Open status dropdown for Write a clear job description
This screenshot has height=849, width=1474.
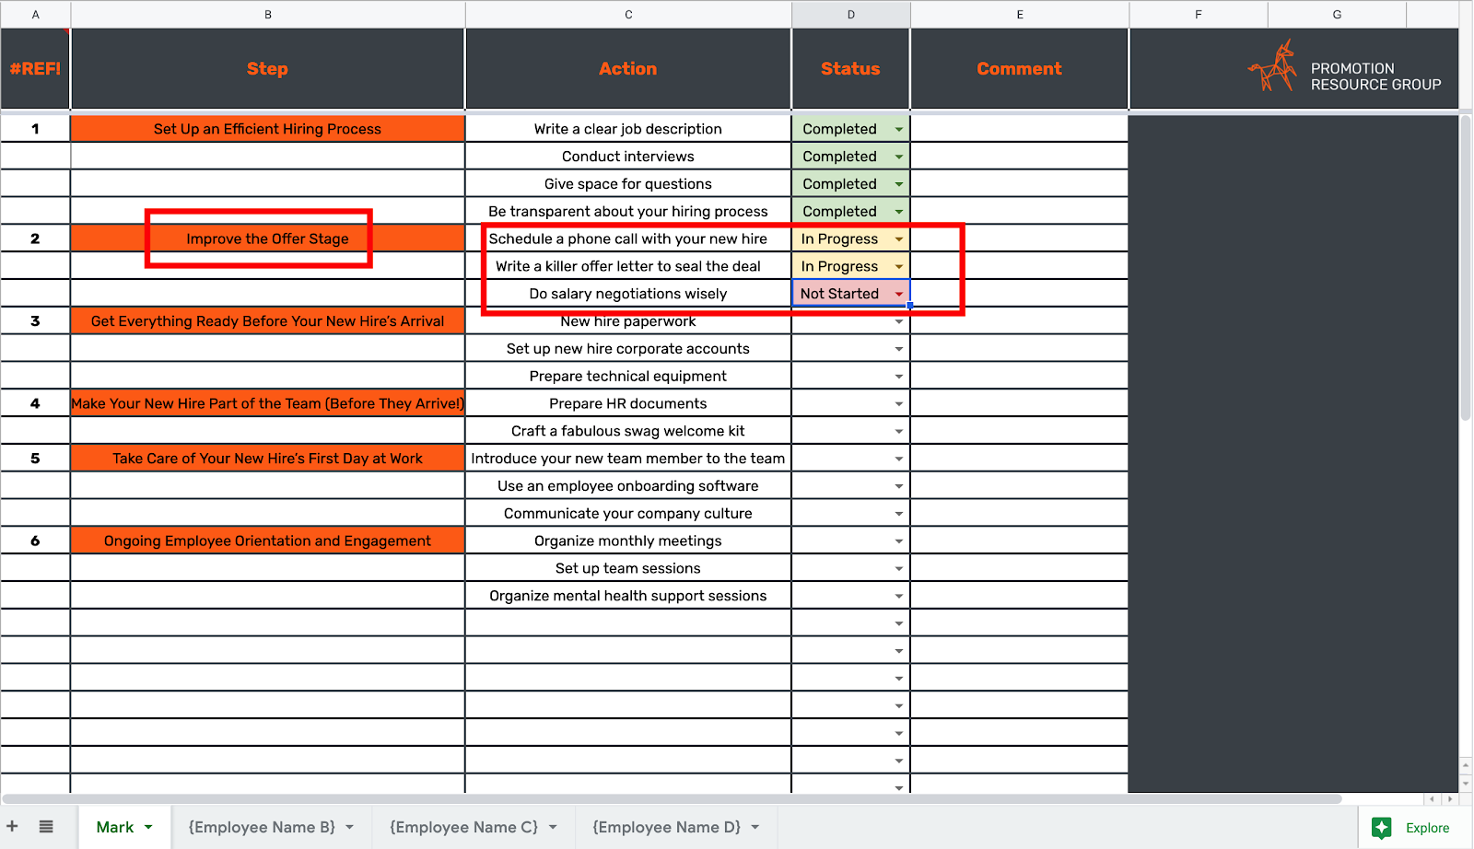[x=899, y=129]
